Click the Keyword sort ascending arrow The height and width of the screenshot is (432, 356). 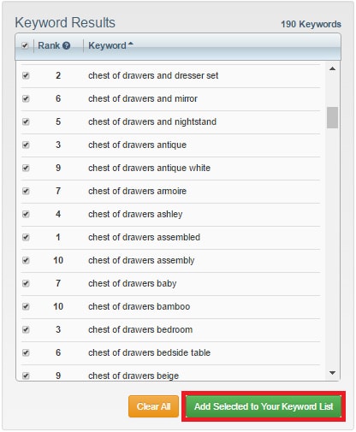(x=131, y=44)
